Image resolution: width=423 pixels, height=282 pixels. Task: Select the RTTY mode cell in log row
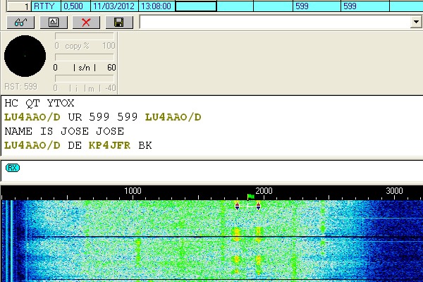coord(47,6)
